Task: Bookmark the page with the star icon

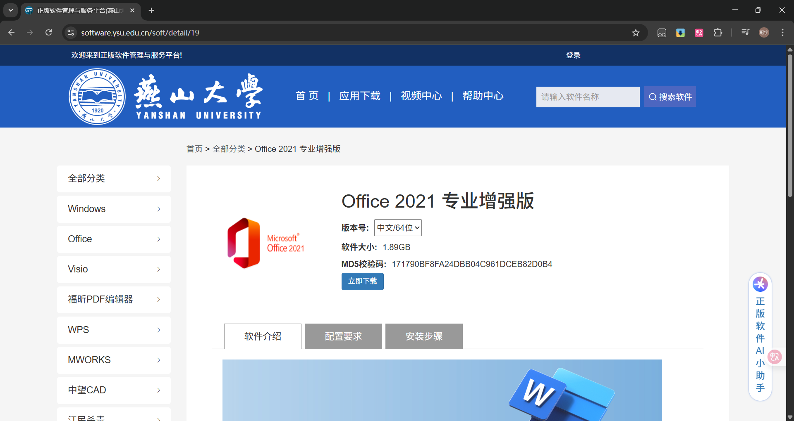Action: [x=636, y=33]
